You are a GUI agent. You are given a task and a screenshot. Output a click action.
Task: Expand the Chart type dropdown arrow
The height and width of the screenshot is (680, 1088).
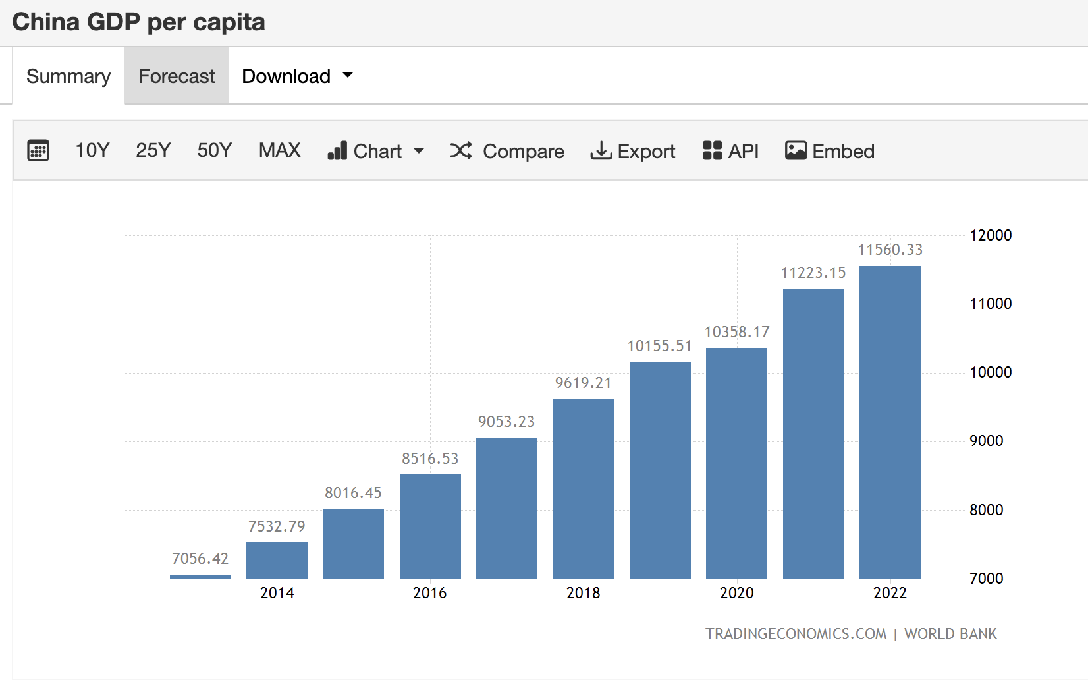coord(419,151)
